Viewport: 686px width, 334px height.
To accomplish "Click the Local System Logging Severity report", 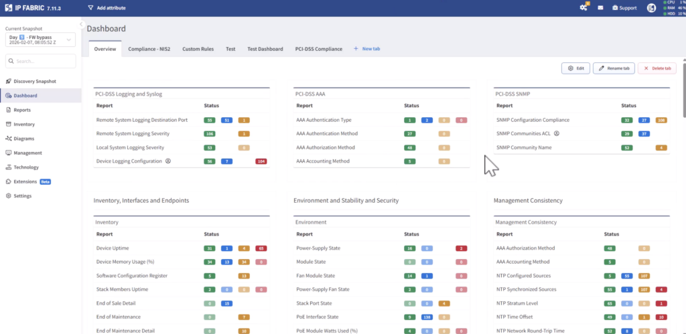I will coord(131,147).
